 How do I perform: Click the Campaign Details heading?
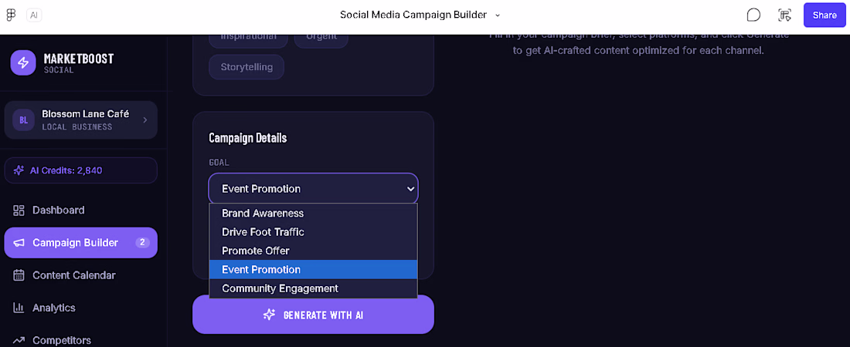click(248, 137)
